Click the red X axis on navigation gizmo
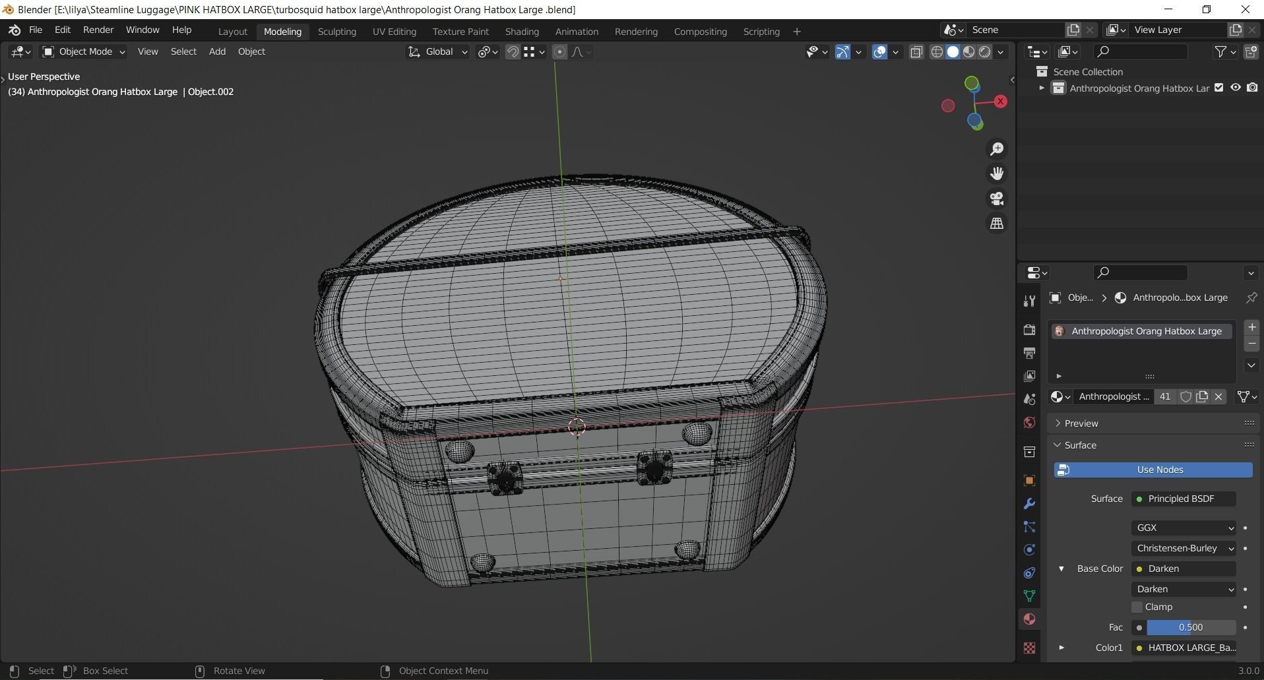 tap(1001, 101)
